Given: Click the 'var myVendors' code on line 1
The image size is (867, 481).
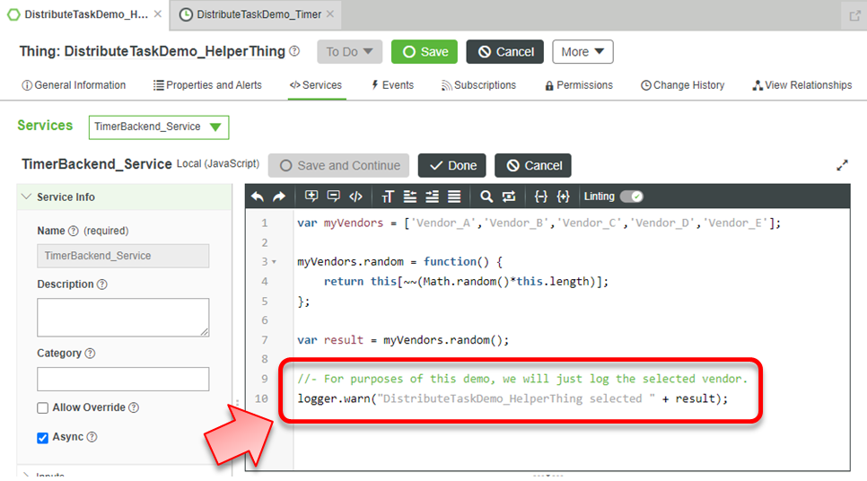Looking at the screenshot, I should (539, 223).
